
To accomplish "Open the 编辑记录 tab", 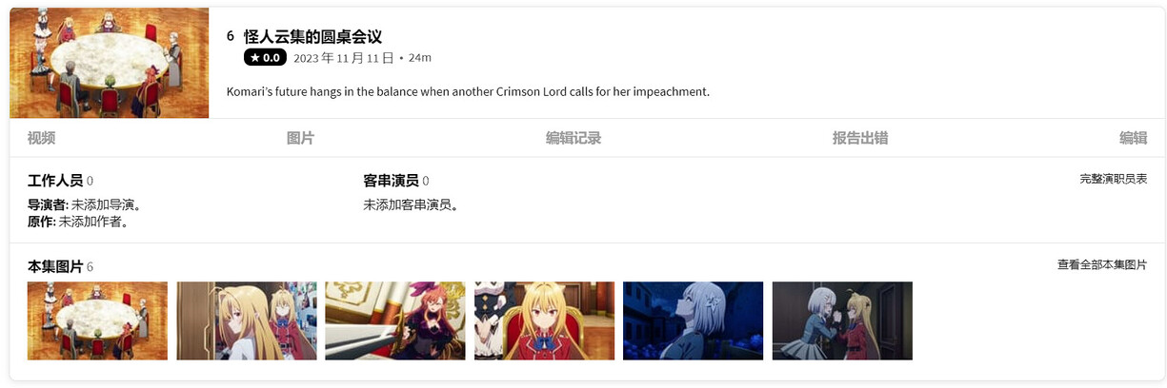I will coord(573,138).
